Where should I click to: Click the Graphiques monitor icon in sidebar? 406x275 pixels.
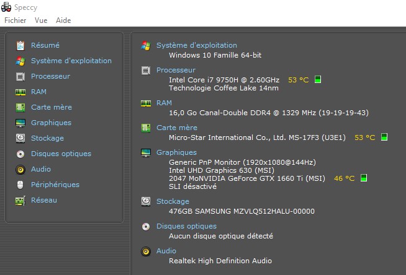[x=20, y=123]
